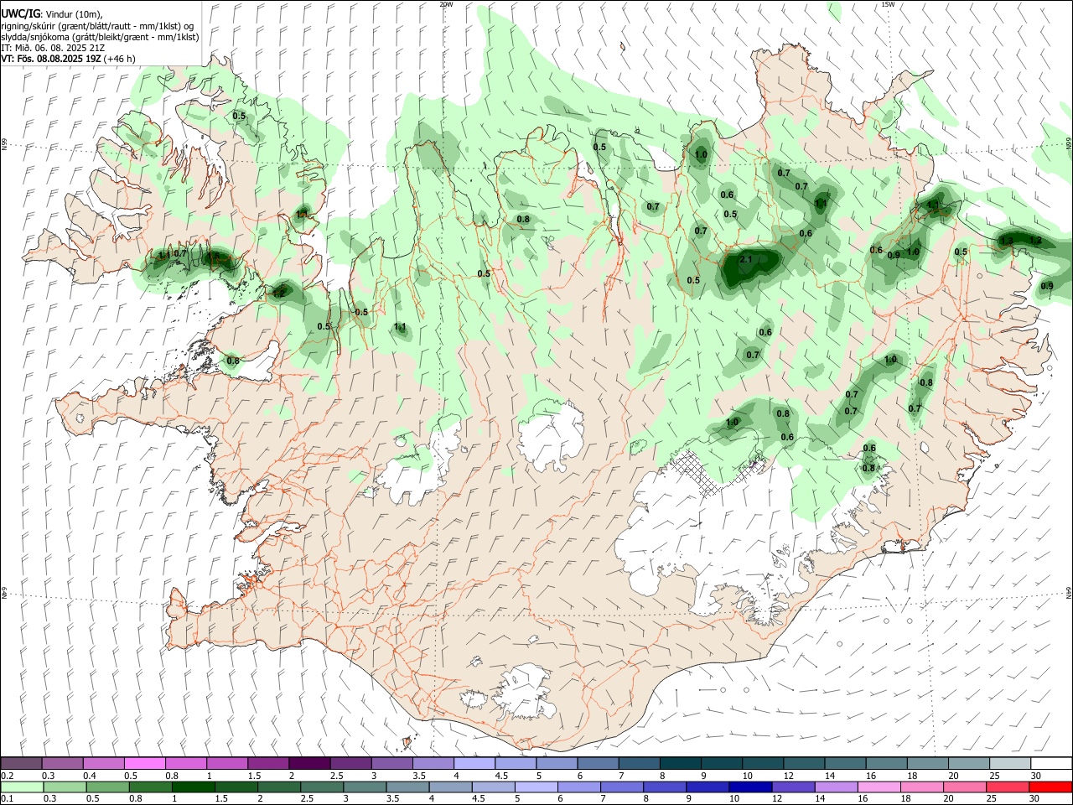Click the light lavender 4–4.5 swatch in top legend row

(474, 764)
